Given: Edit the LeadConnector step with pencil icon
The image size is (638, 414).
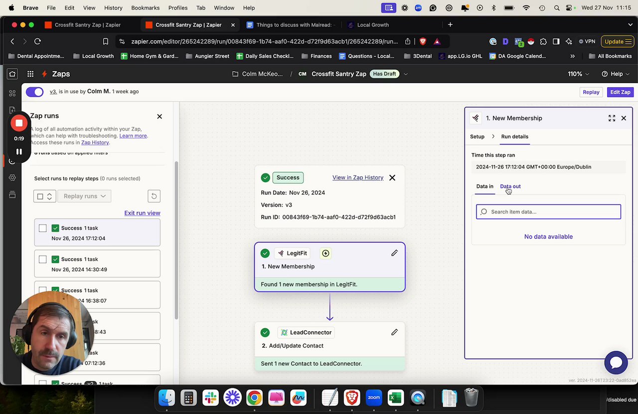Looking at the screenshot, I should [394, 332].
